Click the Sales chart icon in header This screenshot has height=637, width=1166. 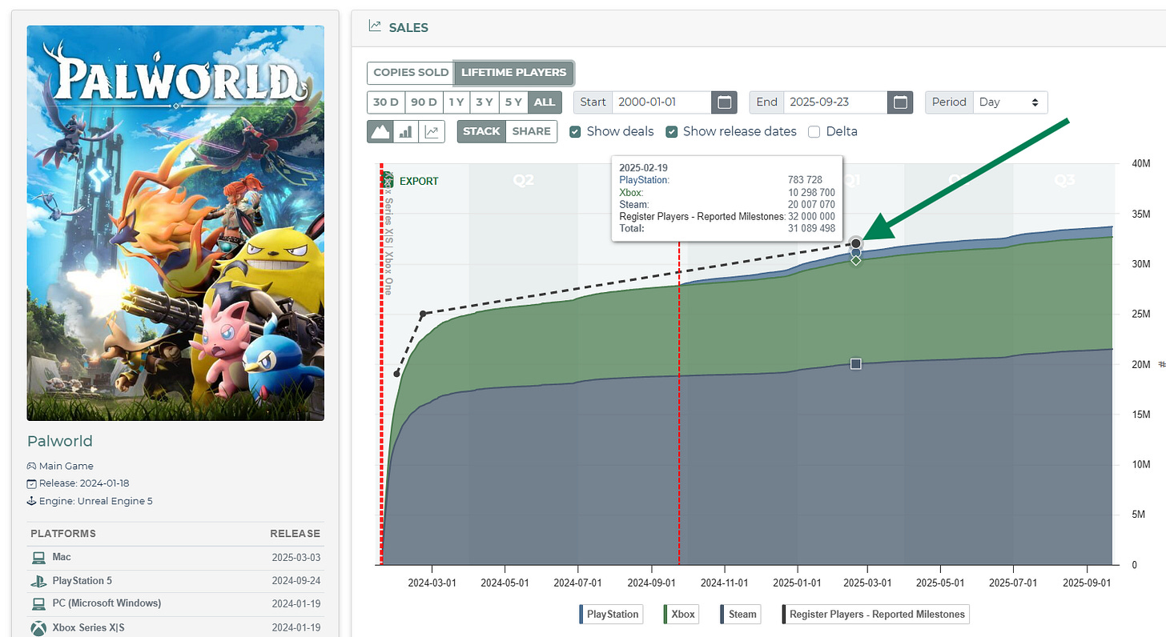(x=375, y=26)
